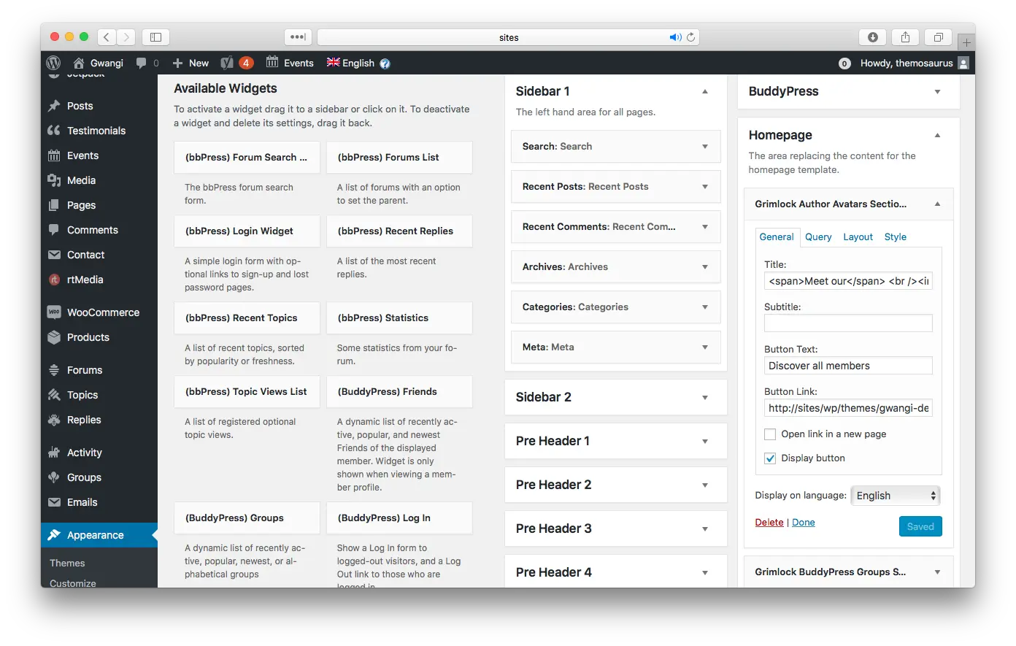This screenshot has width=1016, height=646.
Task: Click the Media icon in sidebar
Action: 54,180
